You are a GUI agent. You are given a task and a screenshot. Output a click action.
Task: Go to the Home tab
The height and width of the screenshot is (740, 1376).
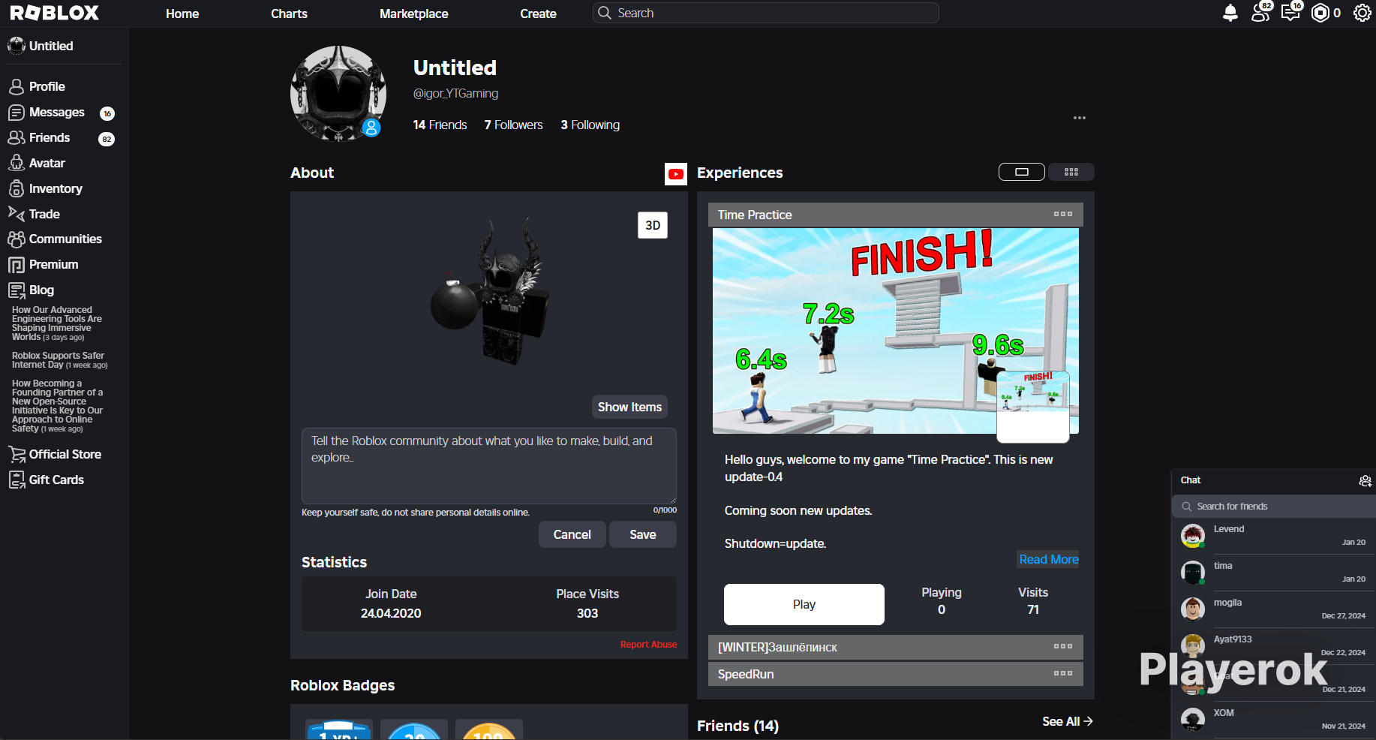coord(182,14)
